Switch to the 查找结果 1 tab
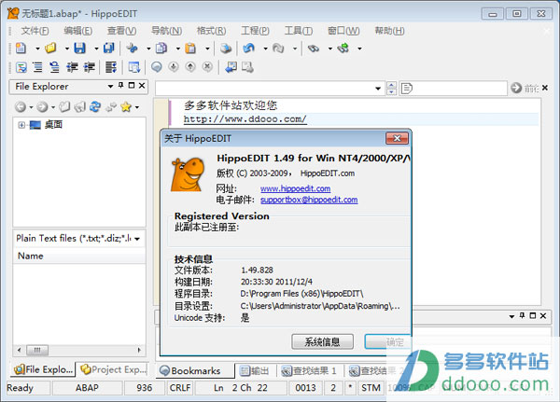The height and width of the screenshot is (402, 560). 309,371
